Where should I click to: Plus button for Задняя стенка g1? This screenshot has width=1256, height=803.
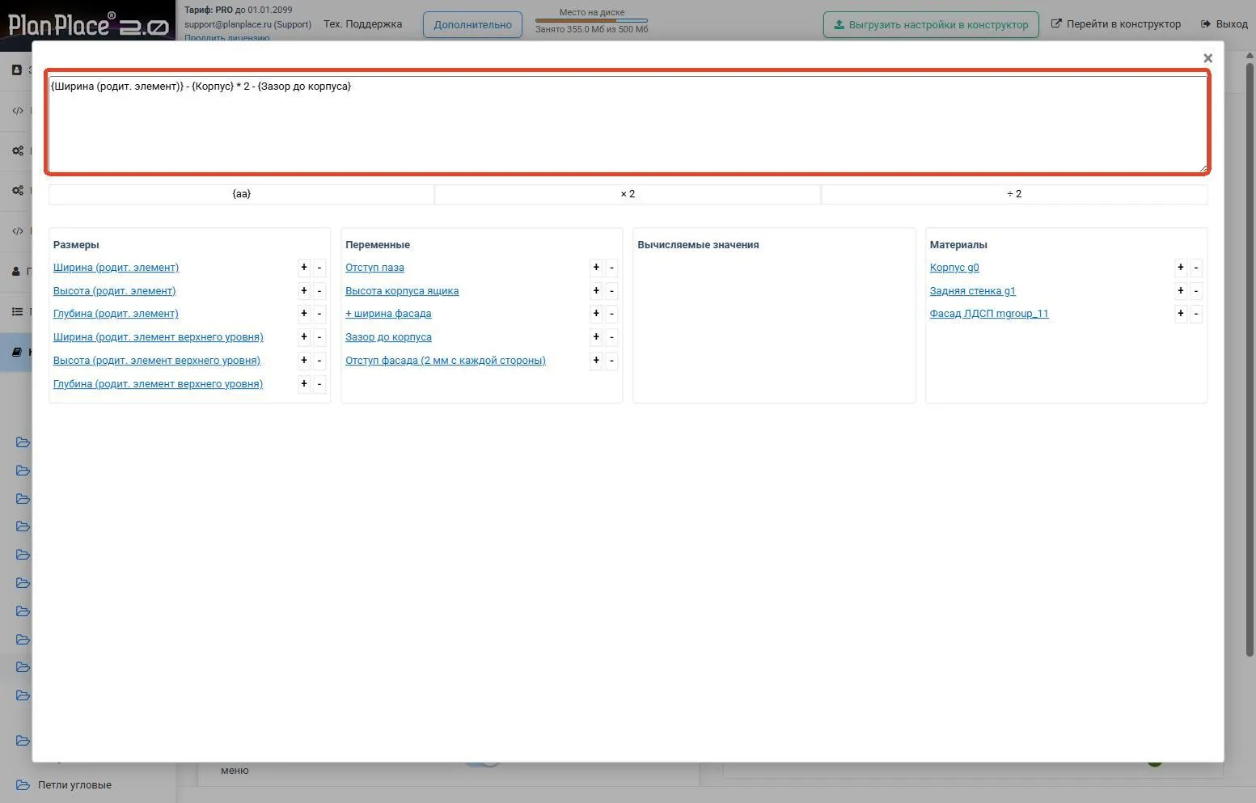click(1181, 291)
